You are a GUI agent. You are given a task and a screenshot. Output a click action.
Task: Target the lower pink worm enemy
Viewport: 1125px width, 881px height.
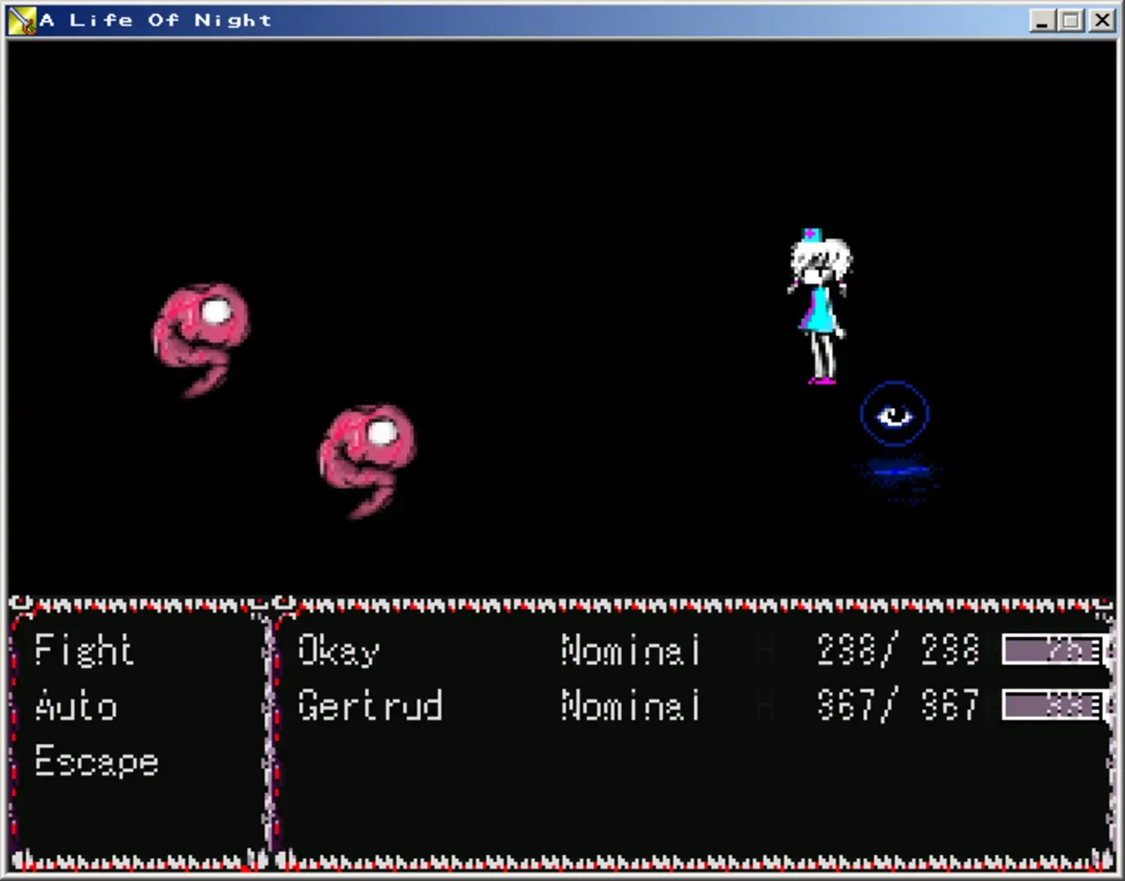coord(366,458)
